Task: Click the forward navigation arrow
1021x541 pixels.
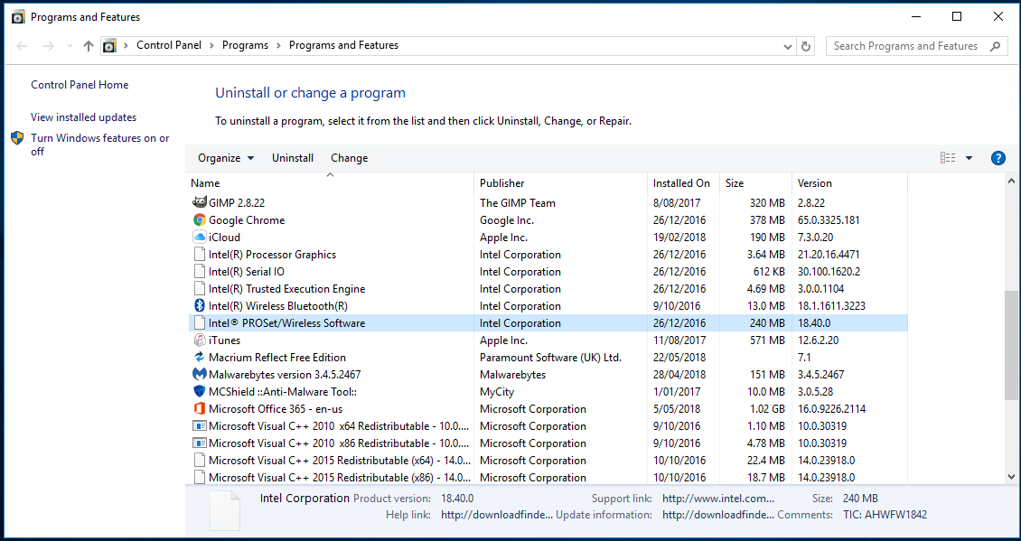Action: pos(48,45)
